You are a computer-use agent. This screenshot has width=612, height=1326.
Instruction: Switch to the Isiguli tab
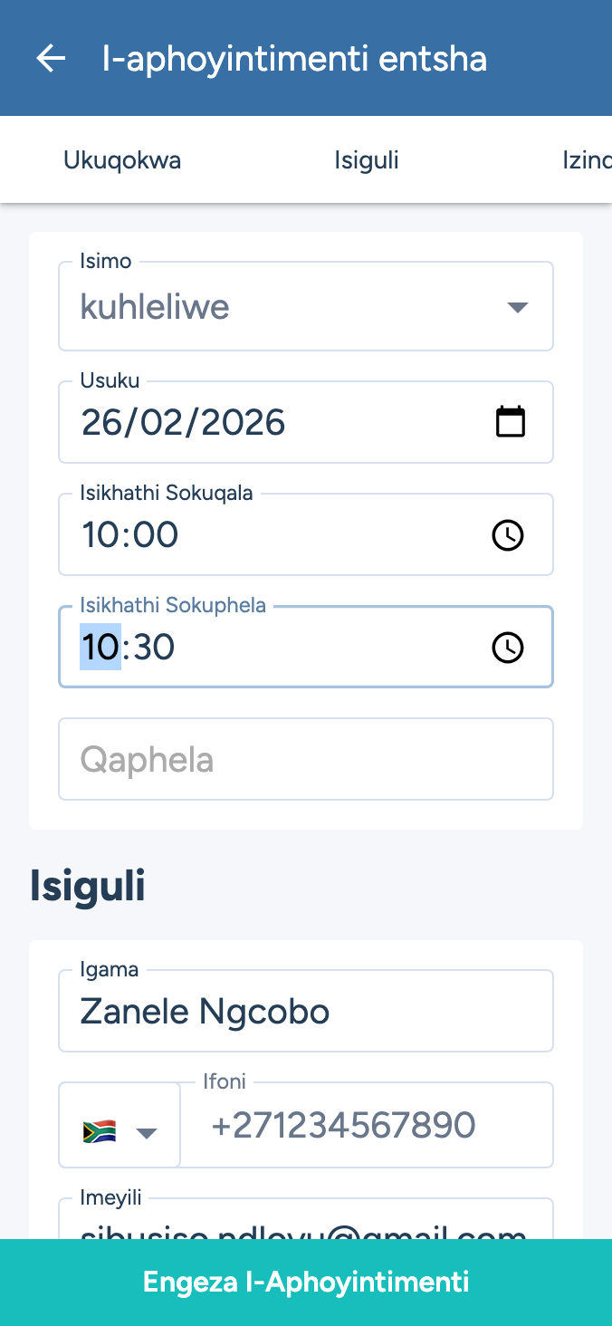367,160
